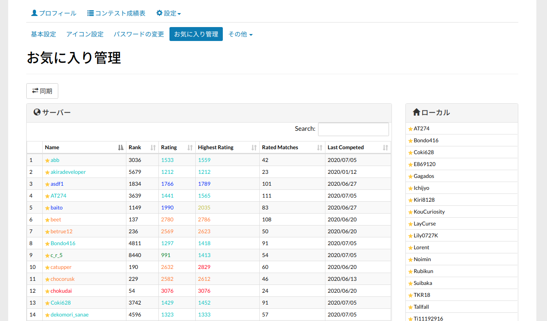Image resolution: width=547 pixels, height=321 pixels.
Task: Toggle favorite star for chokudai
Action: tap(47, 291)
